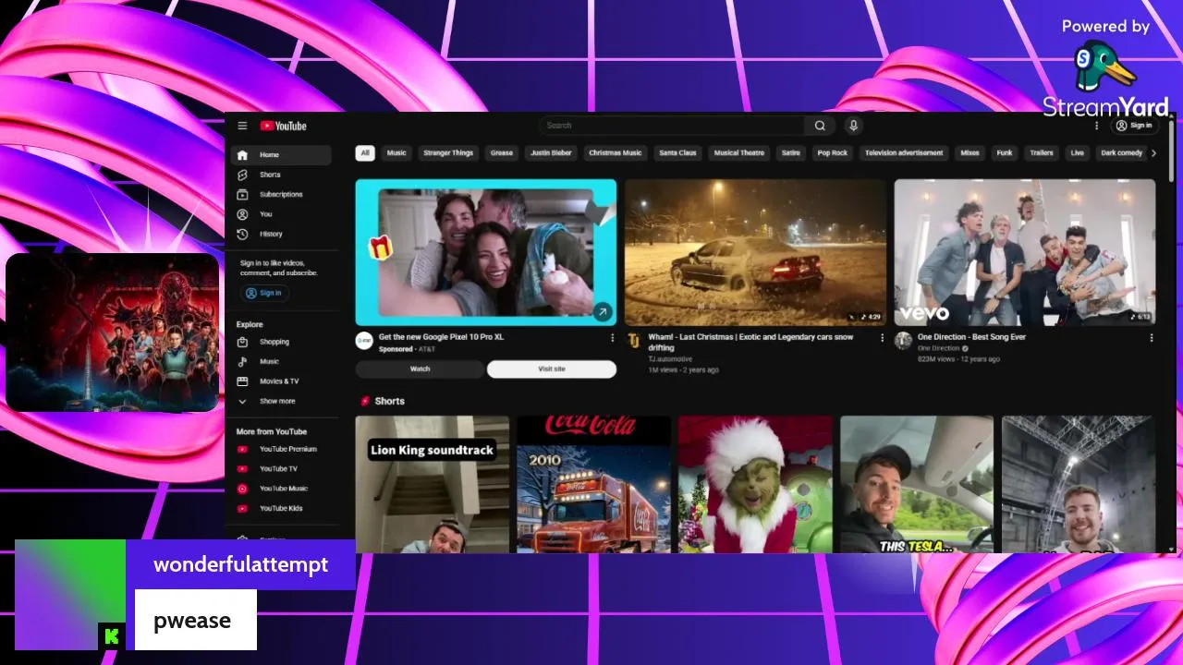Open YouTube Kids in sidebar
Image resolution: width=1183 pixels, height=665 pixels.
tap(281, 508)
